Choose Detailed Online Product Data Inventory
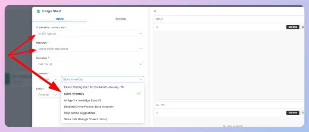309x132 pixels. [103, 107]
